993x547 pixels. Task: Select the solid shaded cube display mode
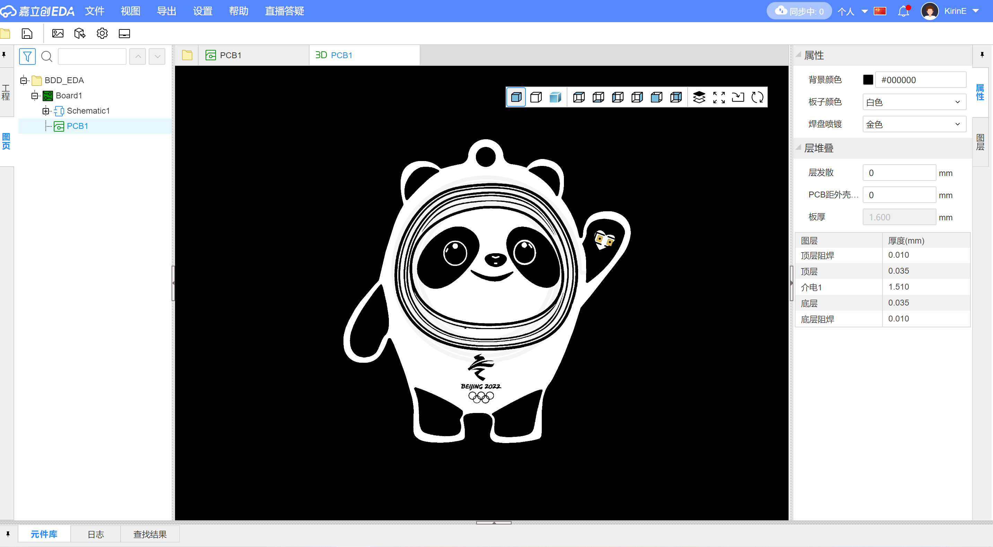[516, 97]
